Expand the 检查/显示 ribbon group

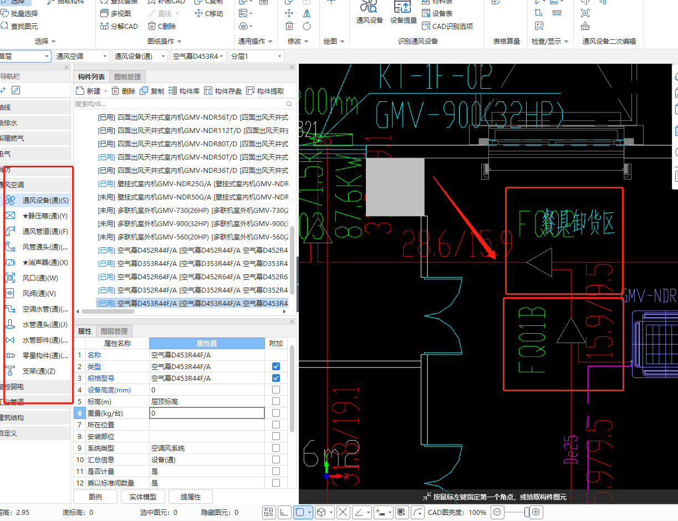coord(550,41)
